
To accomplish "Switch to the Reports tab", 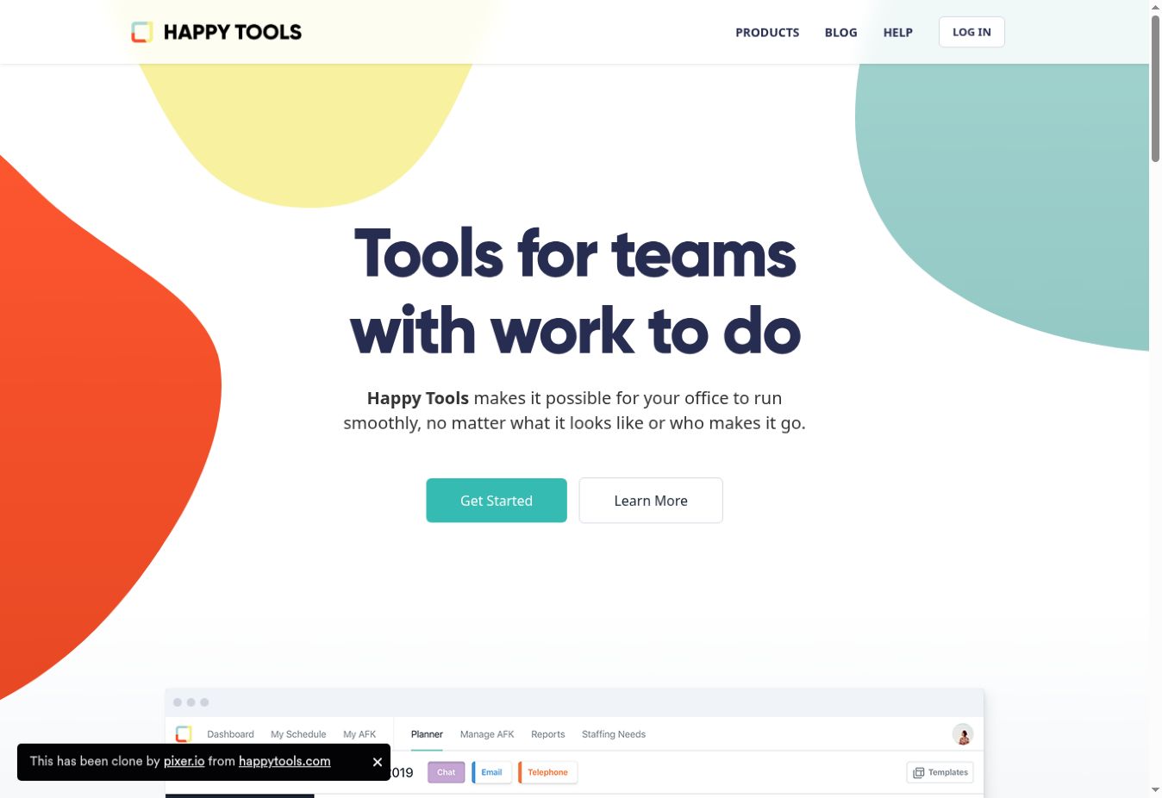I will (x=548, y=734).
